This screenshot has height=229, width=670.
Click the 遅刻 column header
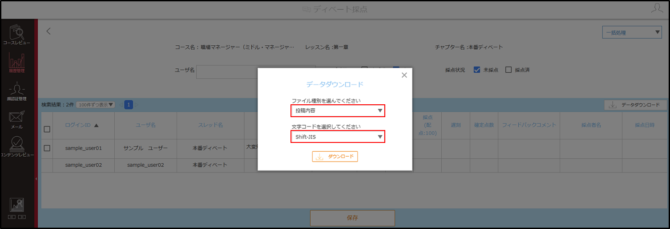456,126
